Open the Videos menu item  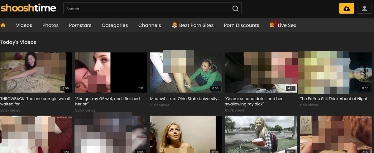point(24,25)
